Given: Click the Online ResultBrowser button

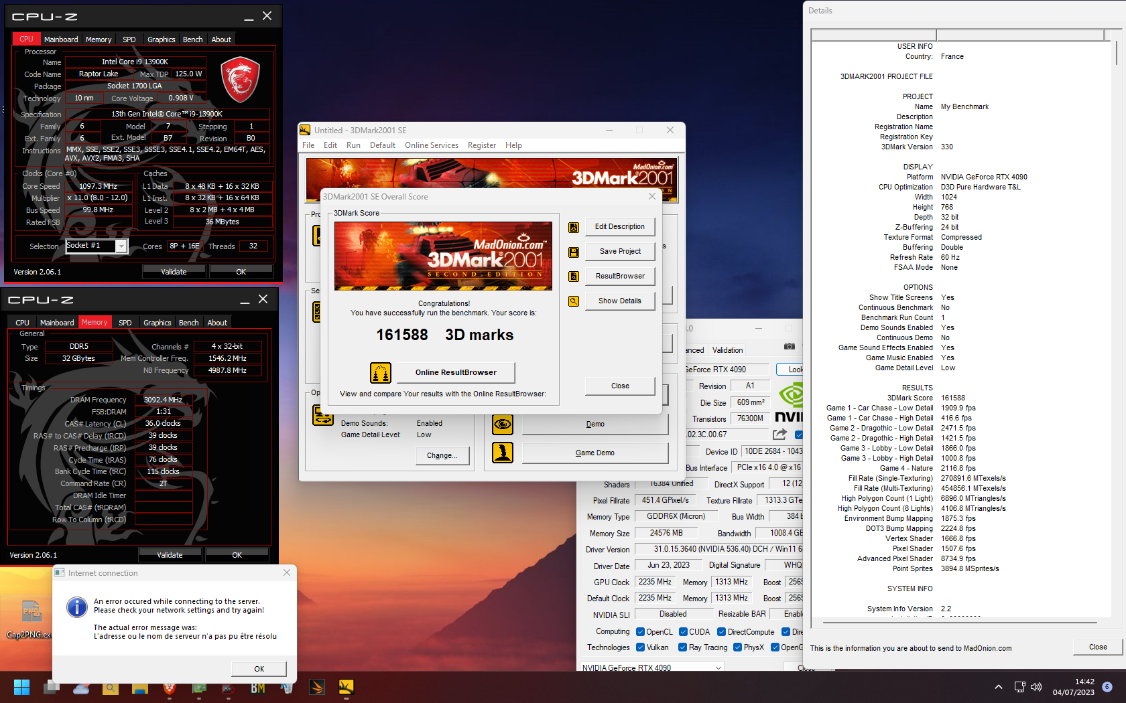Looking at the screenshot, I should click(456, 372).
